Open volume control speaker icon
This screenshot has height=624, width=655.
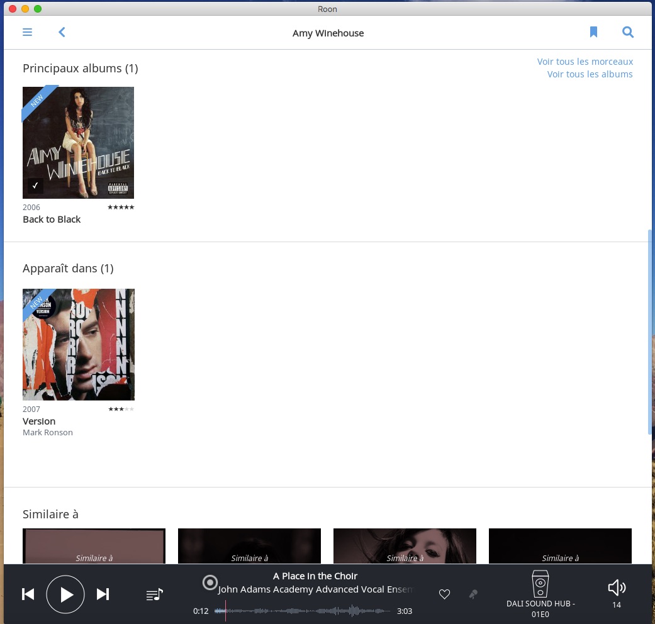coord(617,588)
